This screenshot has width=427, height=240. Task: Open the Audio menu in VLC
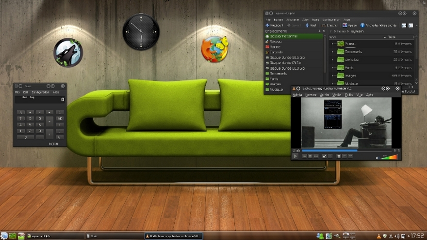coord(324,95)
